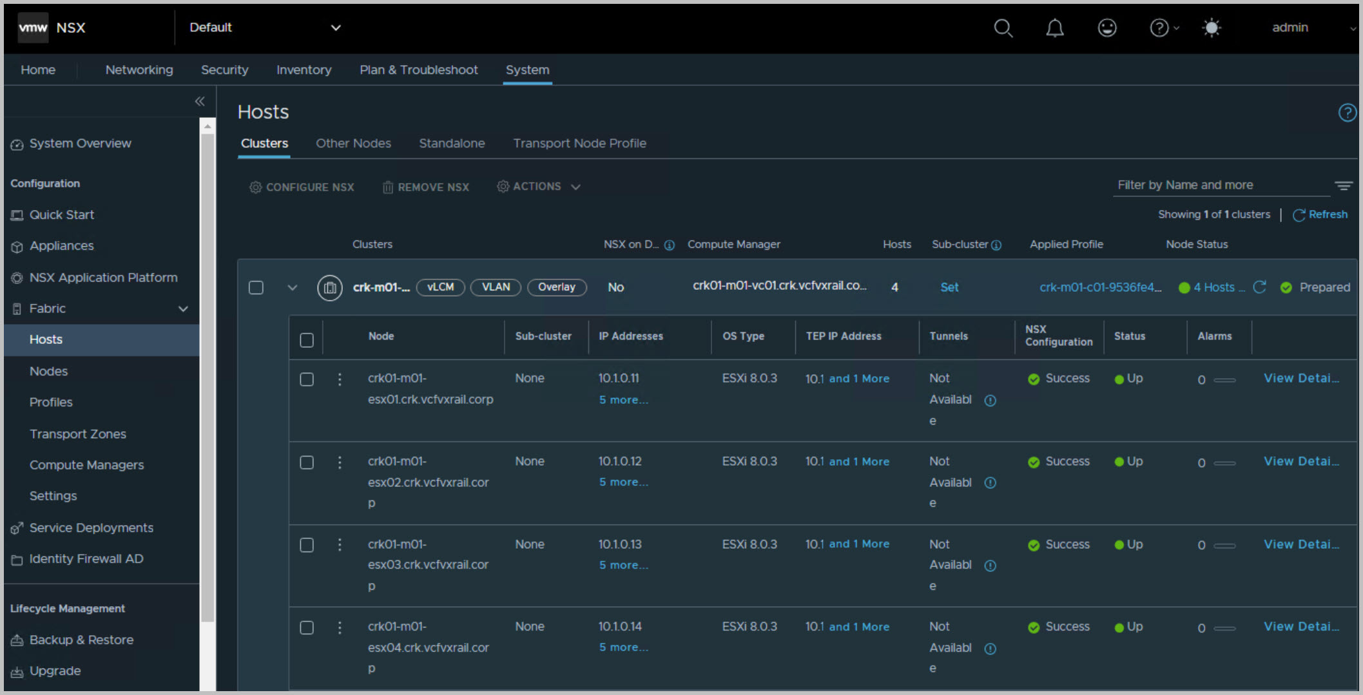Toggle the light/dark theme sun icon

1211,28
